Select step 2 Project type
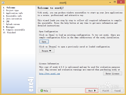Viewport: 126px width, 95px height. pyautogui.click(x=11, y=10)
